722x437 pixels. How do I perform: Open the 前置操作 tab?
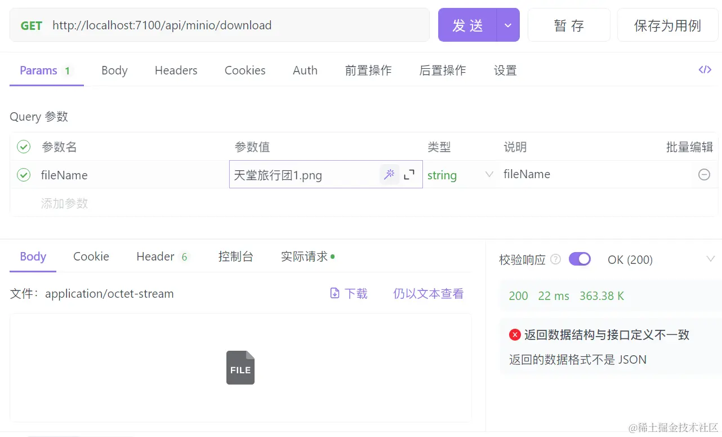pyautogui.click(x=368, y=70)
